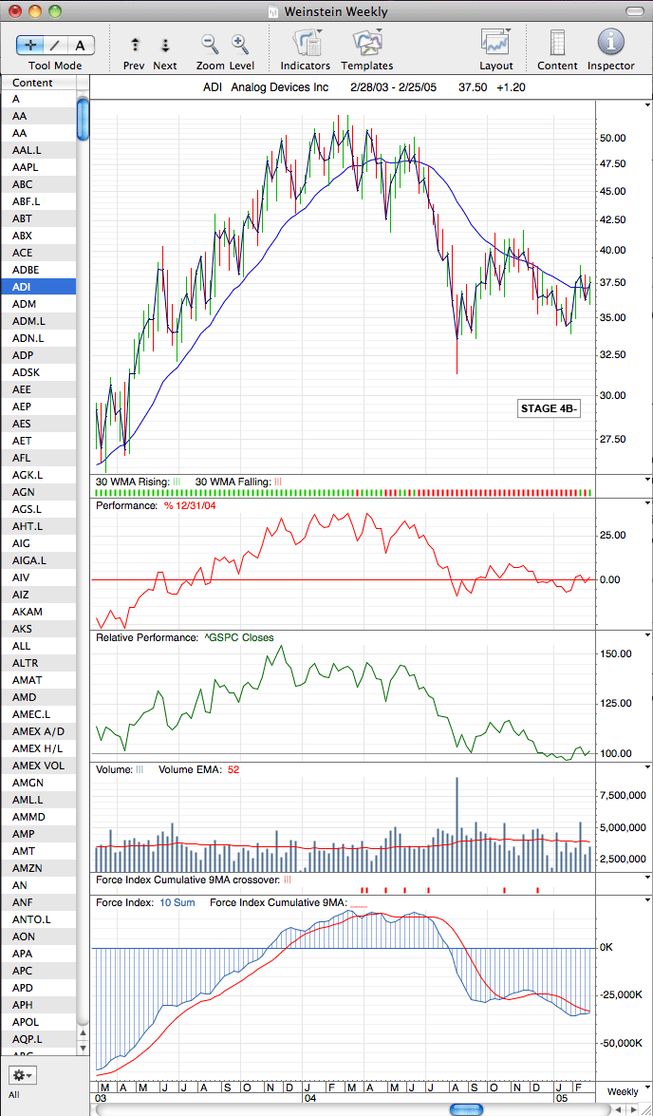Select AMZN in the symbol list

coord(37,868)
